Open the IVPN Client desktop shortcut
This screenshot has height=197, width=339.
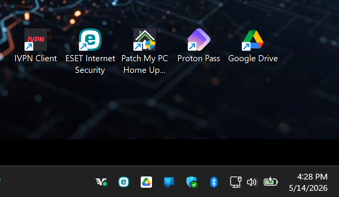tap(36, 40)
